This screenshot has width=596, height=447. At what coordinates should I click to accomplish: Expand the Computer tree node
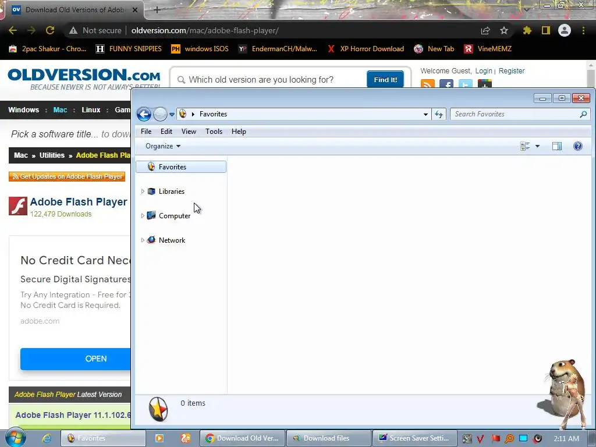click(143, 215)
